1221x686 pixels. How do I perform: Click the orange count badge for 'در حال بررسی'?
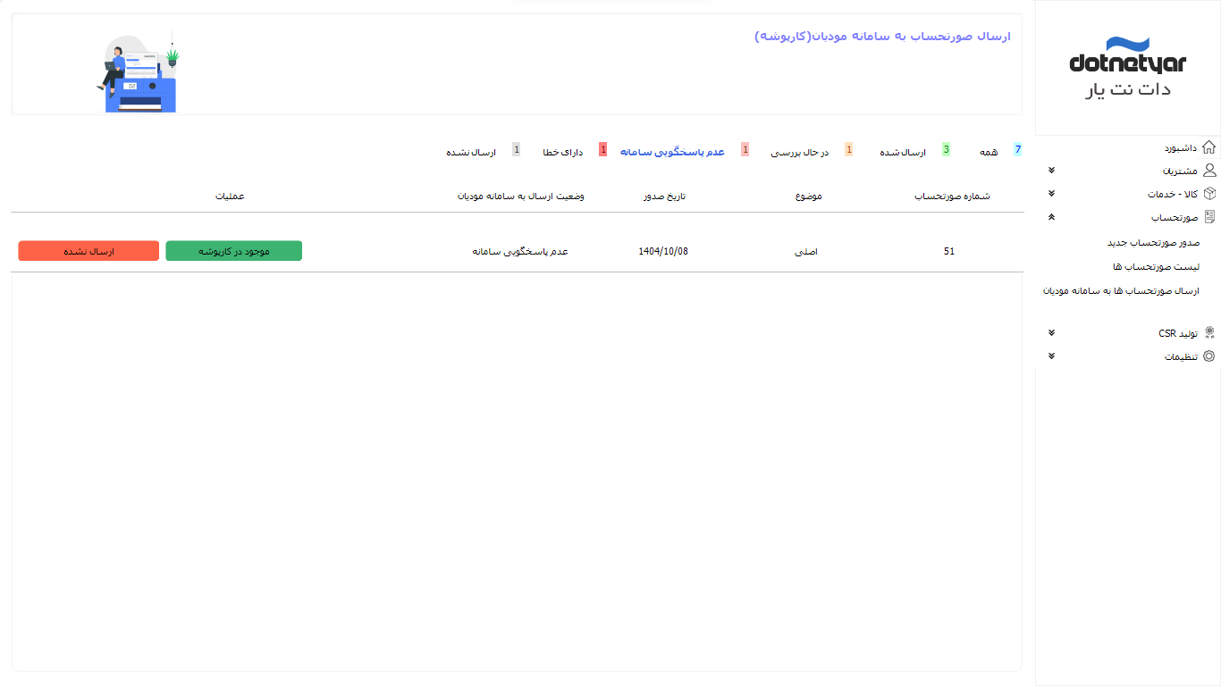click(x=848, y=150)
